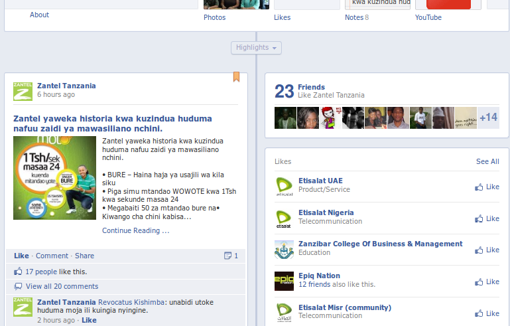The image size is (510, 326).
Task: Open the 17 people like this link
Action: click(41, 272)
